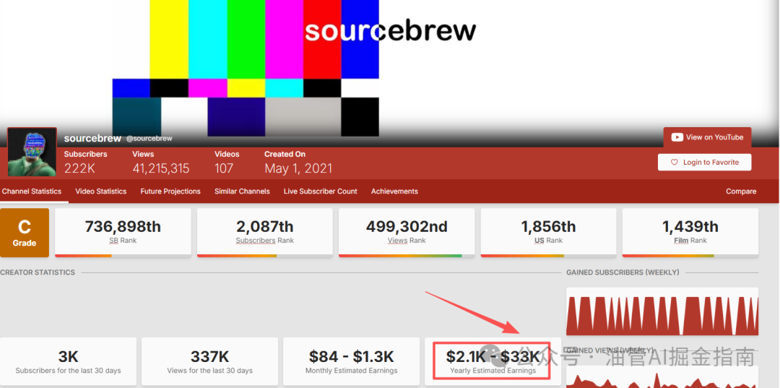Viewport: 780px width, 388px height.
Task: Go to the Similar Channels tab
Action: (x=242, y=191)
